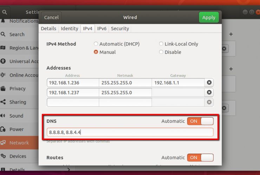Click the Sharing icon in sidebar
The image size is (260, 175).
(x=3, y=102)
